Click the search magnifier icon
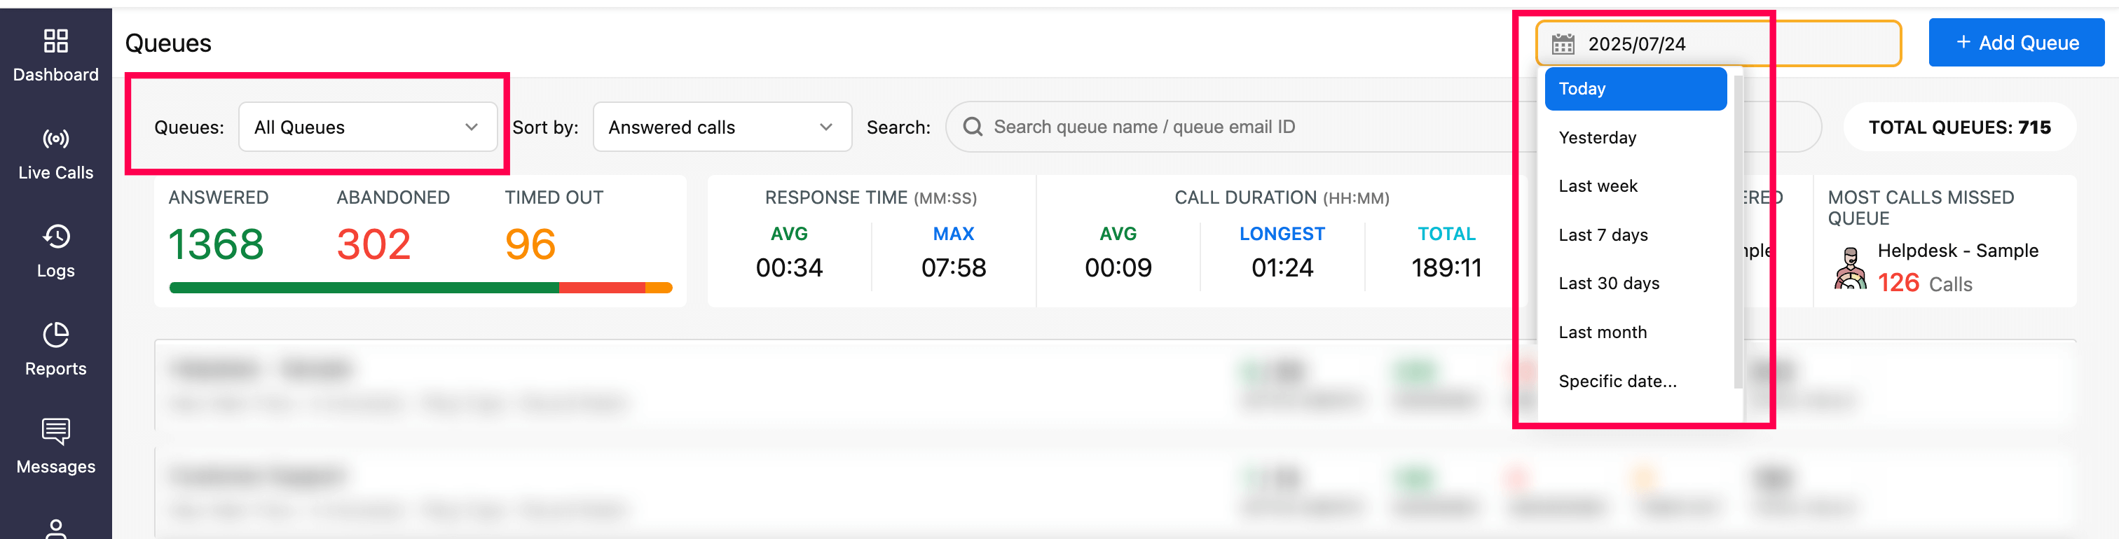 coord(973,127)
